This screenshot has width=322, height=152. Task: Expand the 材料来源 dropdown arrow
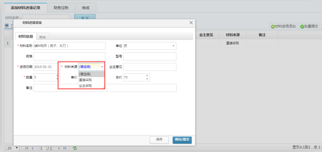click(x=102, y=67)
